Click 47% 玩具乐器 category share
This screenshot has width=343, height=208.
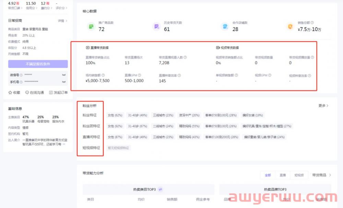[x=28, y=119]
